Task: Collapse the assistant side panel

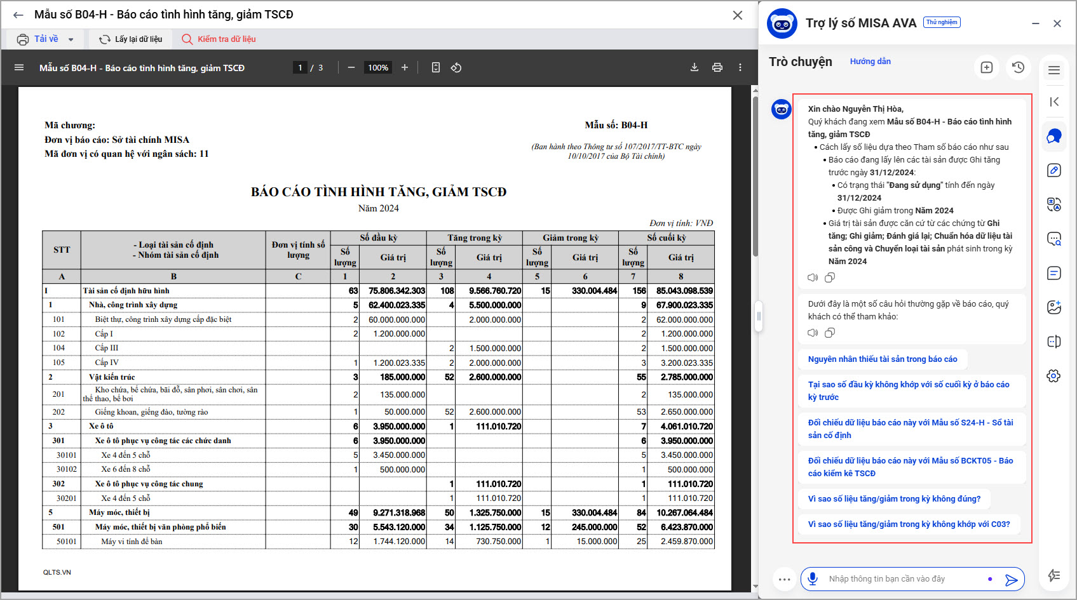Action: coord(1054,102)
